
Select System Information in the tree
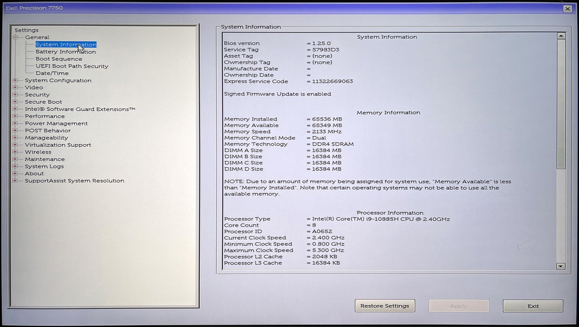[x=66, y=45]
